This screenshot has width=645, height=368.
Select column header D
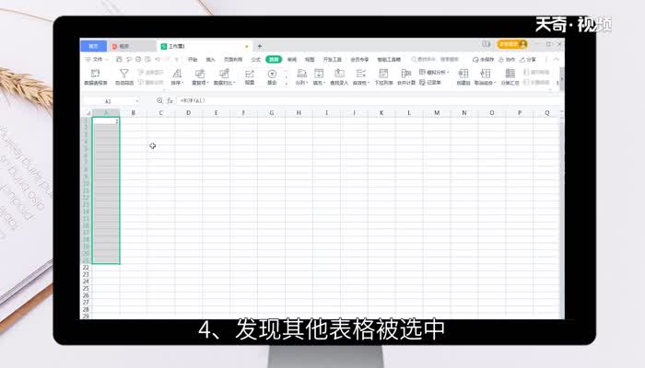pyautogui.click(x=188, y=113)
